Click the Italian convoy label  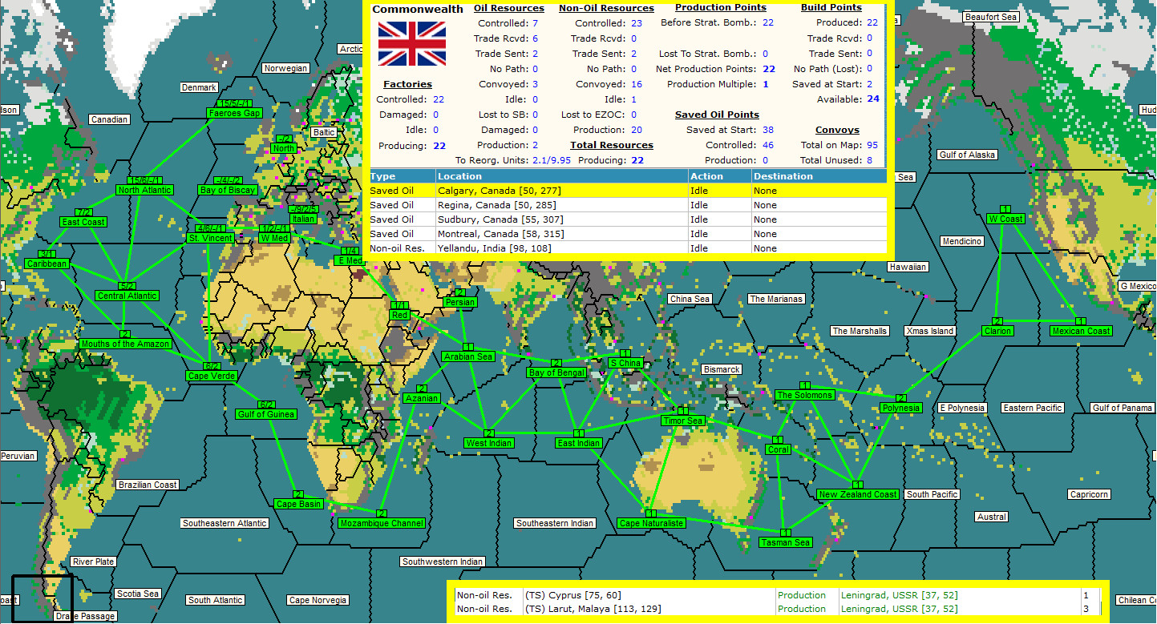pyautogui.click(x=304, y=219)
